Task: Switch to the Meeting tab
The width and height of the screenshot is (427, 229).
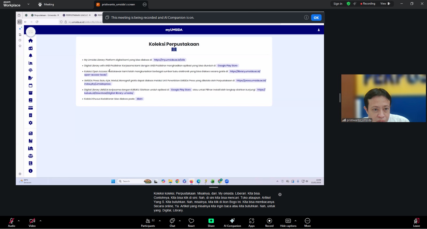Action: coord(46,5)
